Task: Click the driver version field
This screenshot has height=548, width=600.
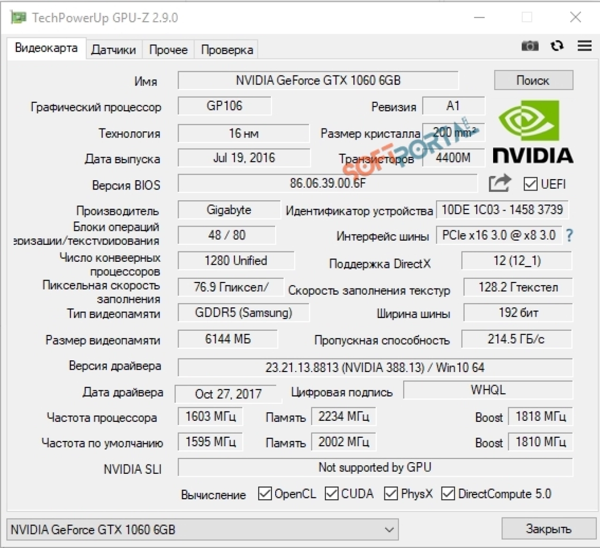Action: 375,367
